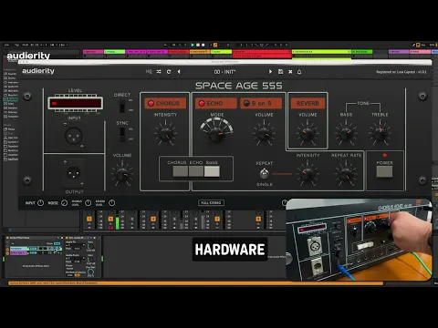Click the Chorus INTENSITY knob
438x328 pixels.
coord(165,133)
